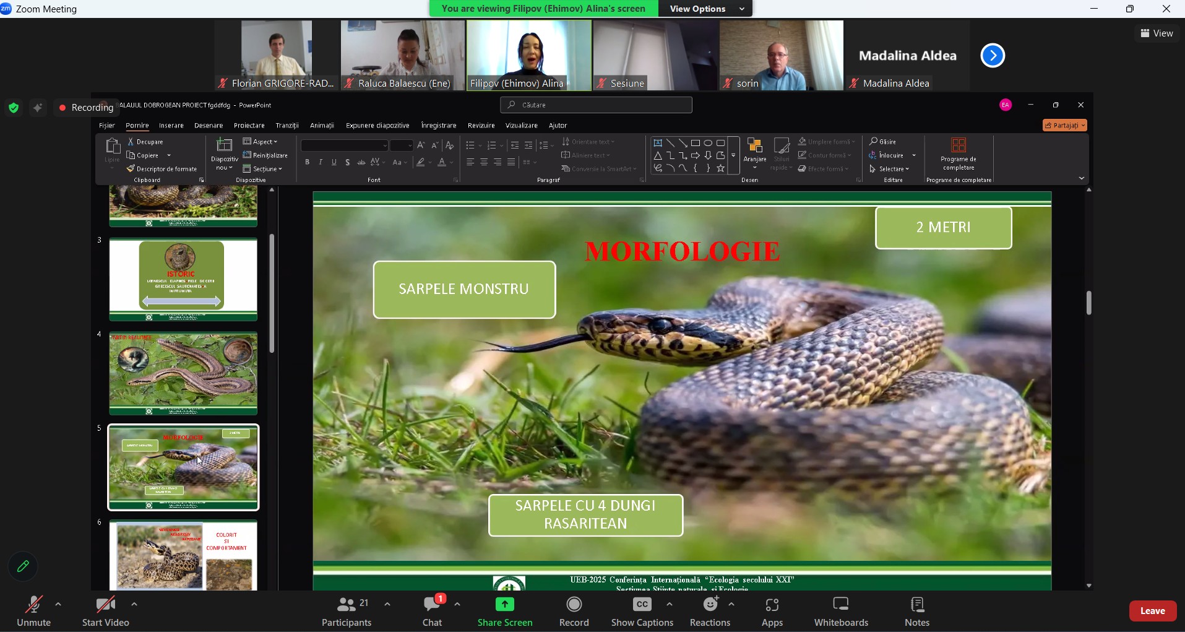
Task: Open the Participants panel
Action: (347, 612)
